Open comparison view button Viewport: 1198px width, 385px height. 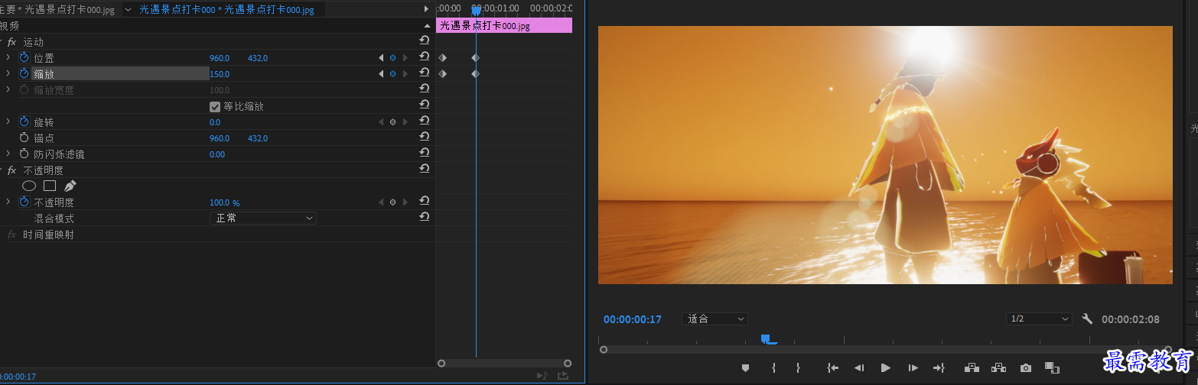click(x=1052, y=367)
